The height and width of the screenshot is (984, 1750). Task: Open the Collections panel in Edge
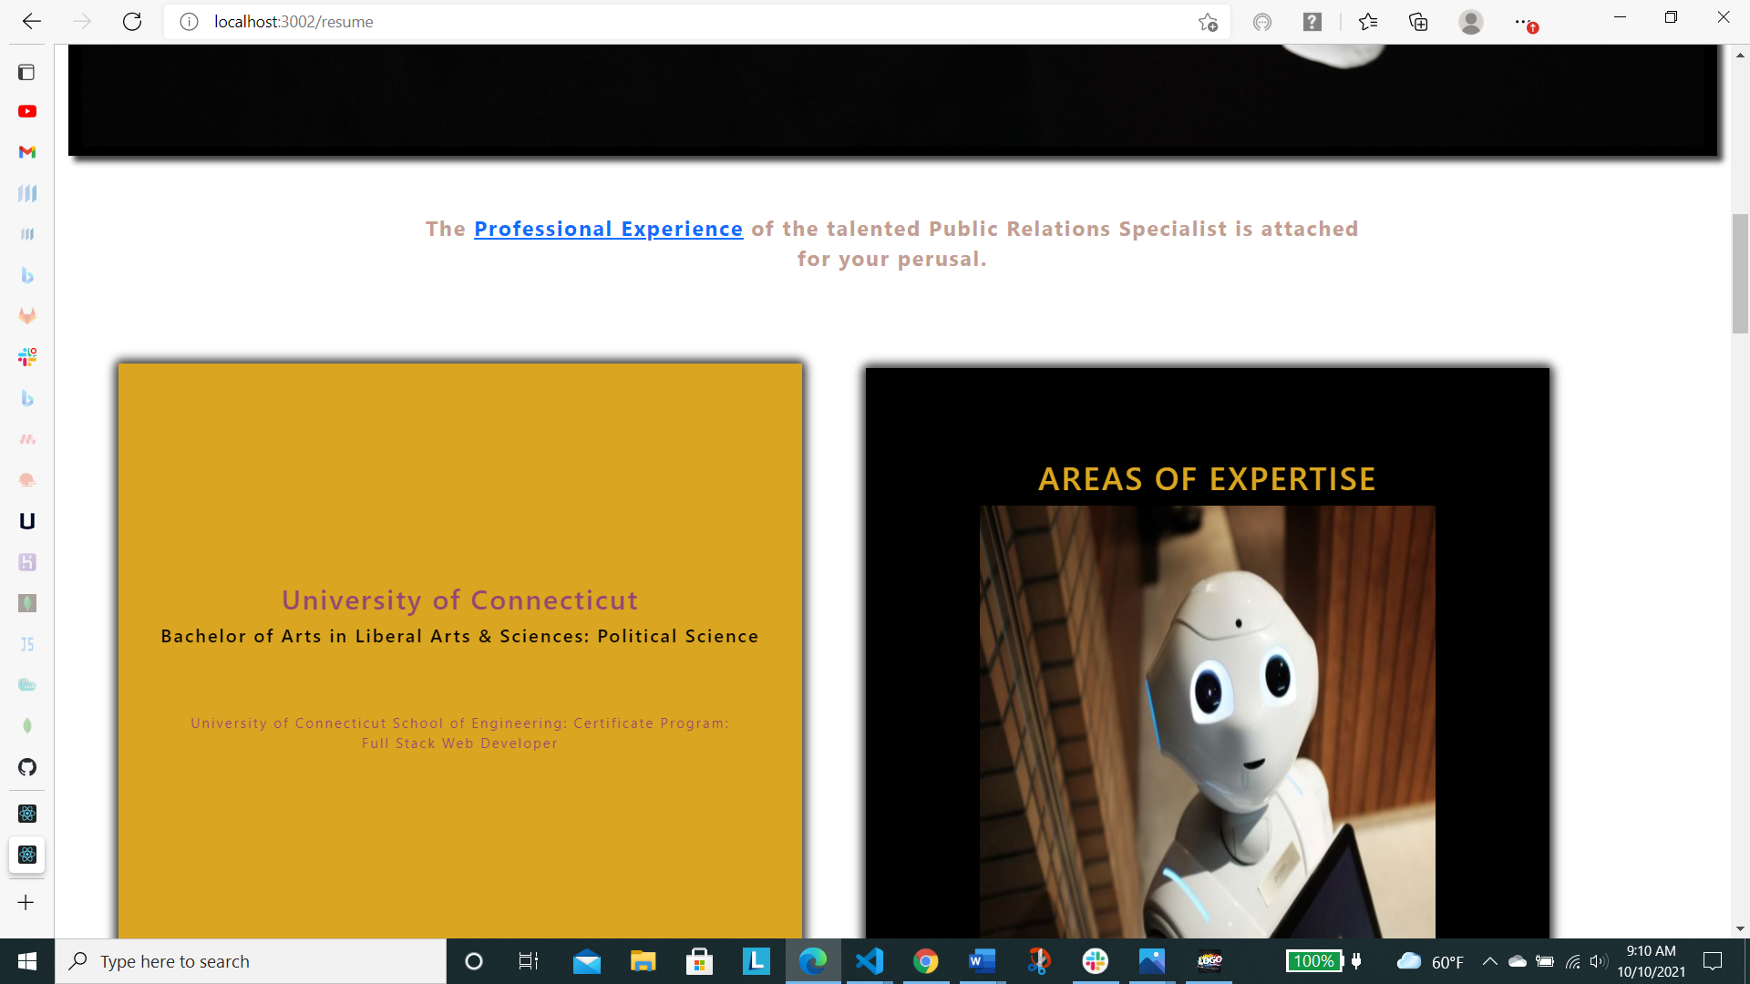point(1418,22)
